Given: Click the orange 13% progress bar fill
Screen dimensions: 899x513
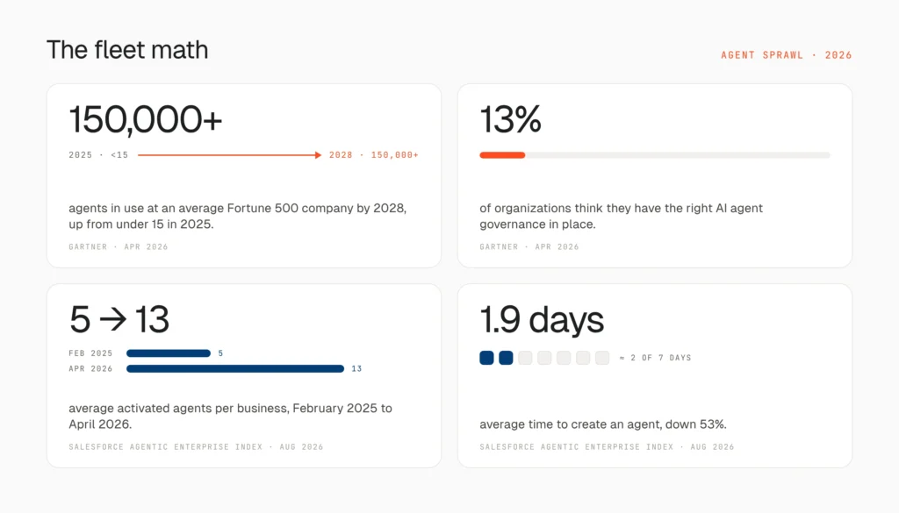Looking at the screenshot, I should point(502,155).
